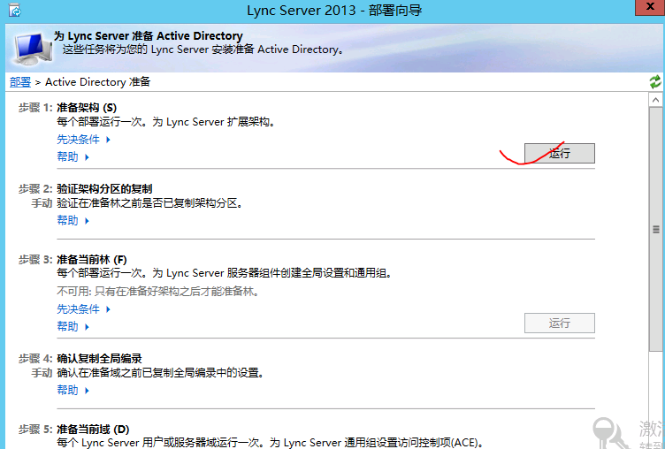Click the vertical scrollbar thumb
Viewport: 665px width, 449px height.
(x=655, y=229)
